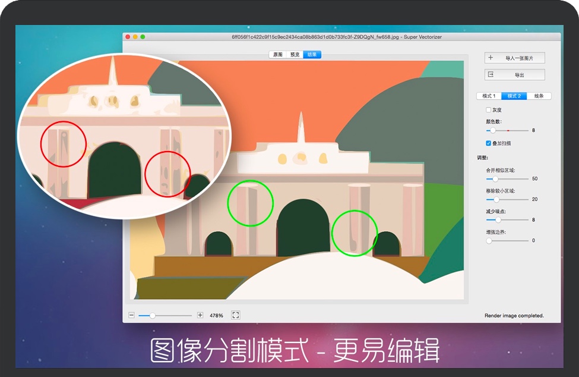The width and height of the screenshot is (579, 377).
Task: Click the bottom zoom slider handle
Action: 153,316
